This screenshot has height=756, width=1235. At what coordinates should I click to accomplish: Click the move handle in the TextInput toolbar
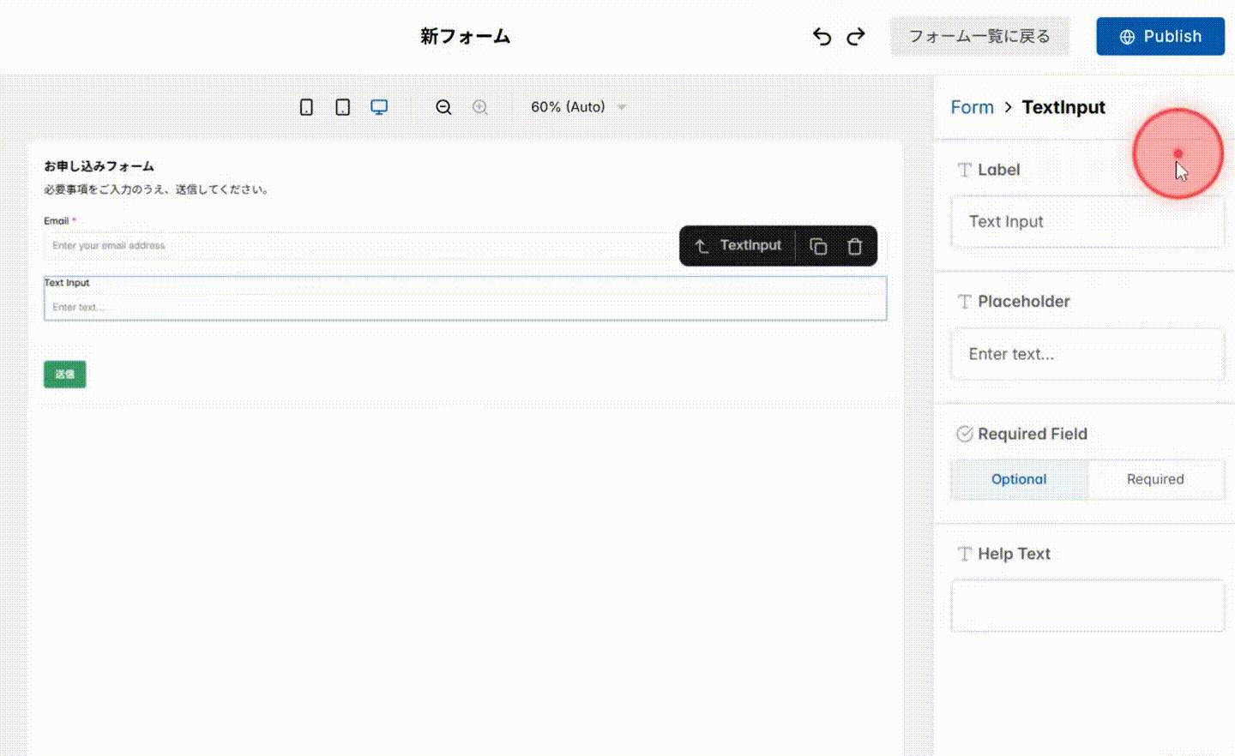tap(702, 246)
